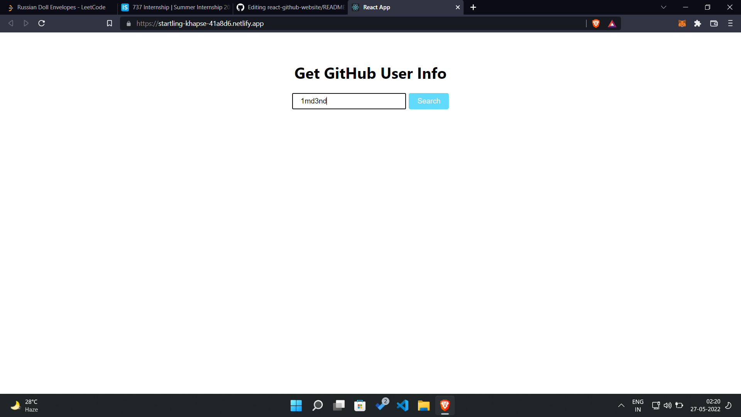
Task: Open the browser extensions puzzle icon
Action: pos(698,23)
